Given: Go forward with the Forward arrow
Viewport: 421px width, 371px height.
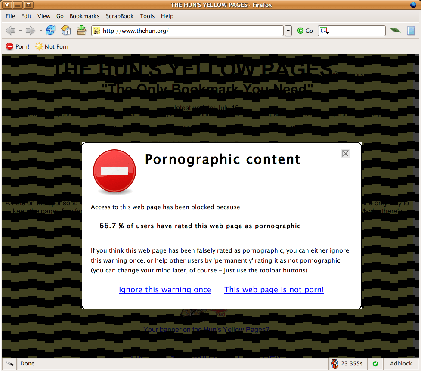Looking at the screenshot, I should [x=30, y=31].
